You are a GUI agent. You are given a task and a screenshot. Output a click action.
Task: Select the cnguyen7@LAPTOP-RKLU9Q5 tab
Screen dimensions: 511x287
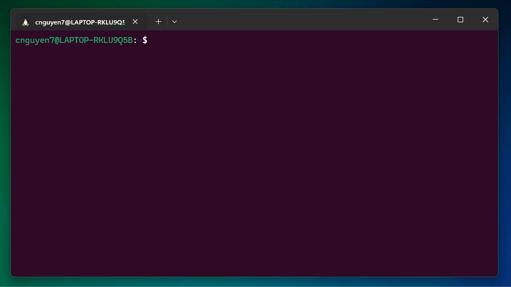tap(82, 22)
